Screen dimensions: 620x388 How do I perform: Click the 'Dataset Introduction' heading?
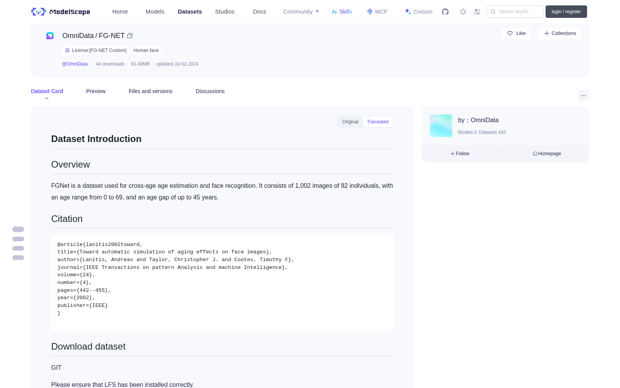click(x=96, y=139)
